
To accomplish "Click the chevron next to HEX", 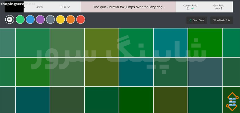I will tap(69, 7).
